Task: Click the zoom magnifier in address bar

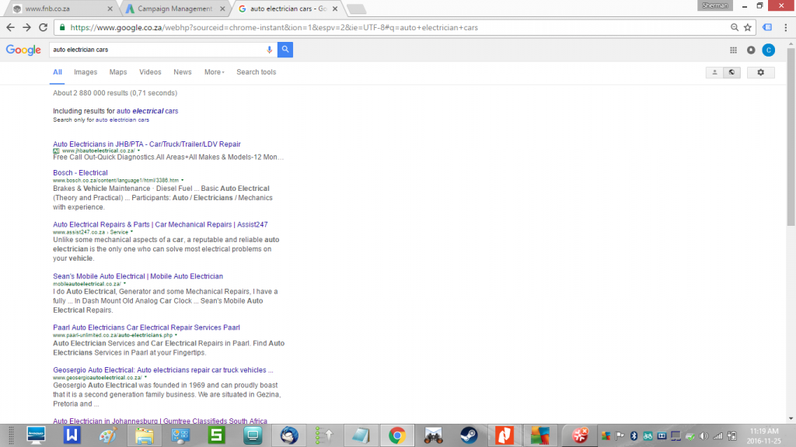Action: click(734, 27)
